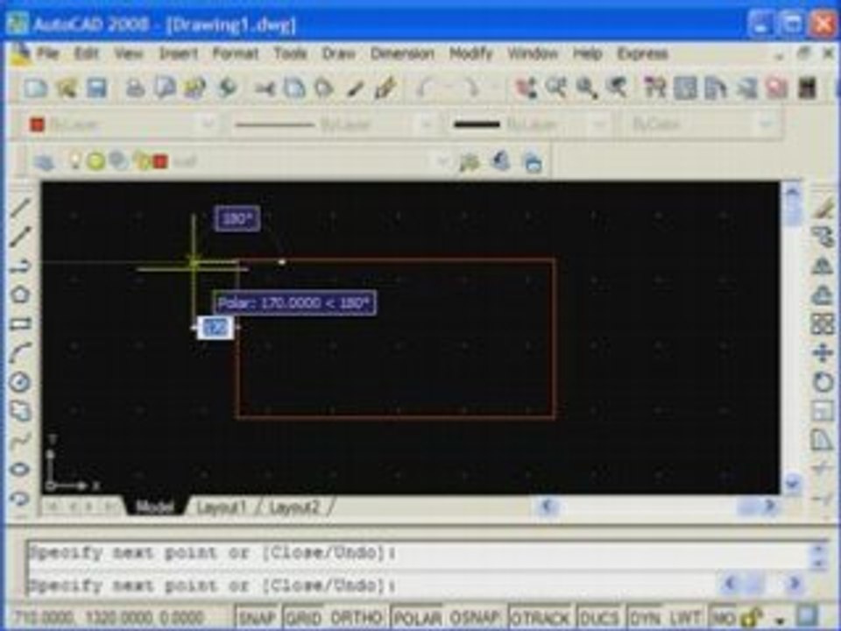The width and height of the screenshot is (841, 631).
Task: Expand the lineweight ByLayer dropdown
Action: pos(600,125)
